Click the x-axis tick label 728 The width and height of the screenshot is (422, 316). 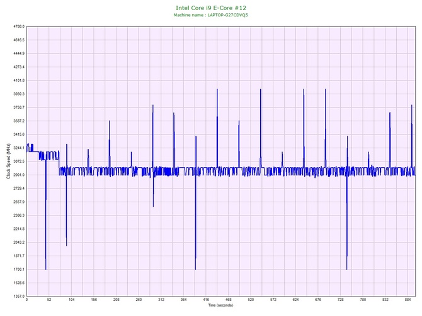[341, 300]
